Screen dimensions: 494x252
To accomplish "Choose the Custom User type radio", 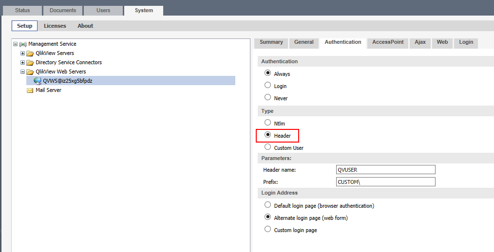I will point(268,146).
